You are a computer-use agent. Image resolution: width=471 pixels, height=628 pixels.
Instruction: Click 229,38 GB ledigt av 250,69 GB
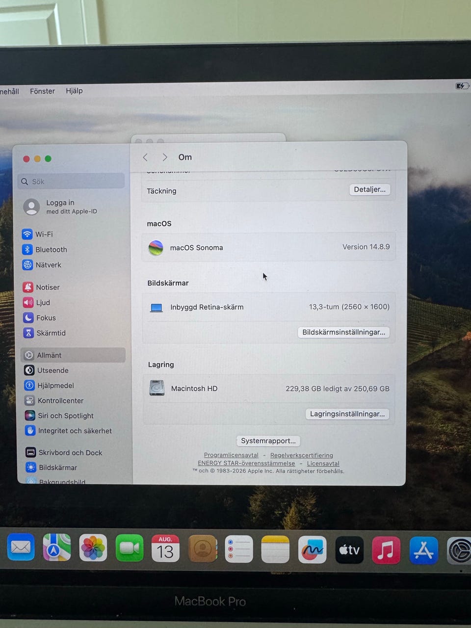click(338, 389)
